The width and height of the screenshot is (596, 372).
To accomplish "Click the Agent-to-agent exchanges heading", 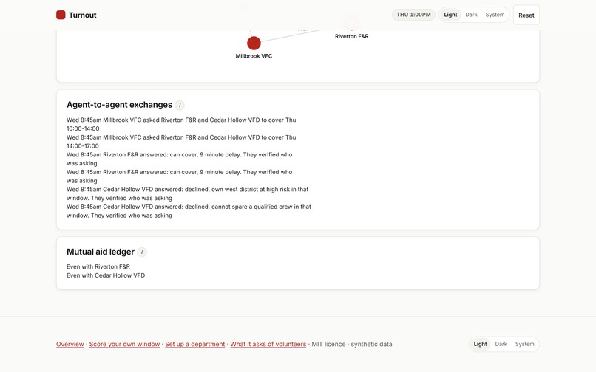I will tap(119, 105).
